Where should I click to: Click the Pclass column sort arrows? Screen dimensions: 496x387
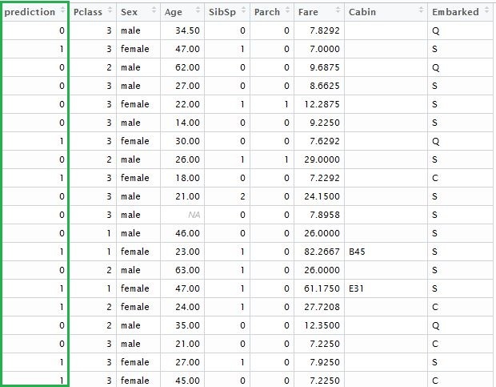110,12
